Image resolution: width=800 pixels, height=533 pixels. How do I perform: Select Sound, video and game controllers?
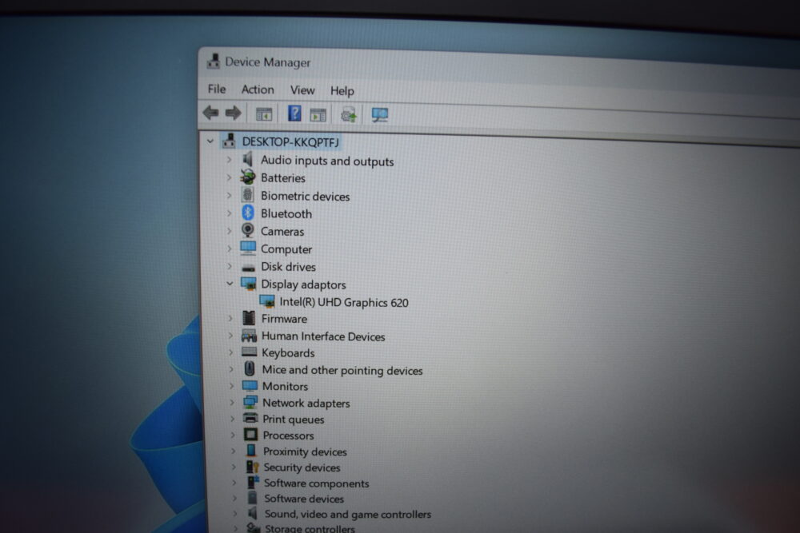347,514
